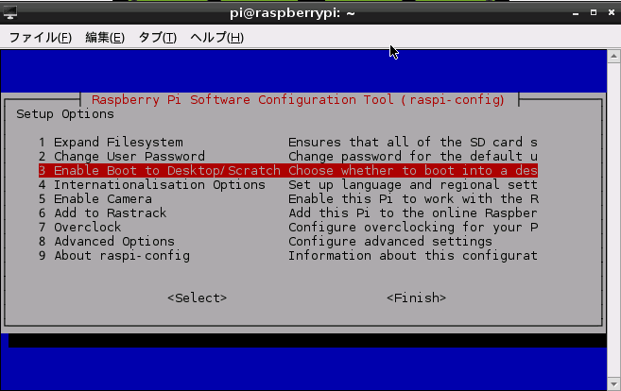
Task: Click 'Ensures that all of the SD card' description
Action: pyautogui.click(x=413, y=142)
